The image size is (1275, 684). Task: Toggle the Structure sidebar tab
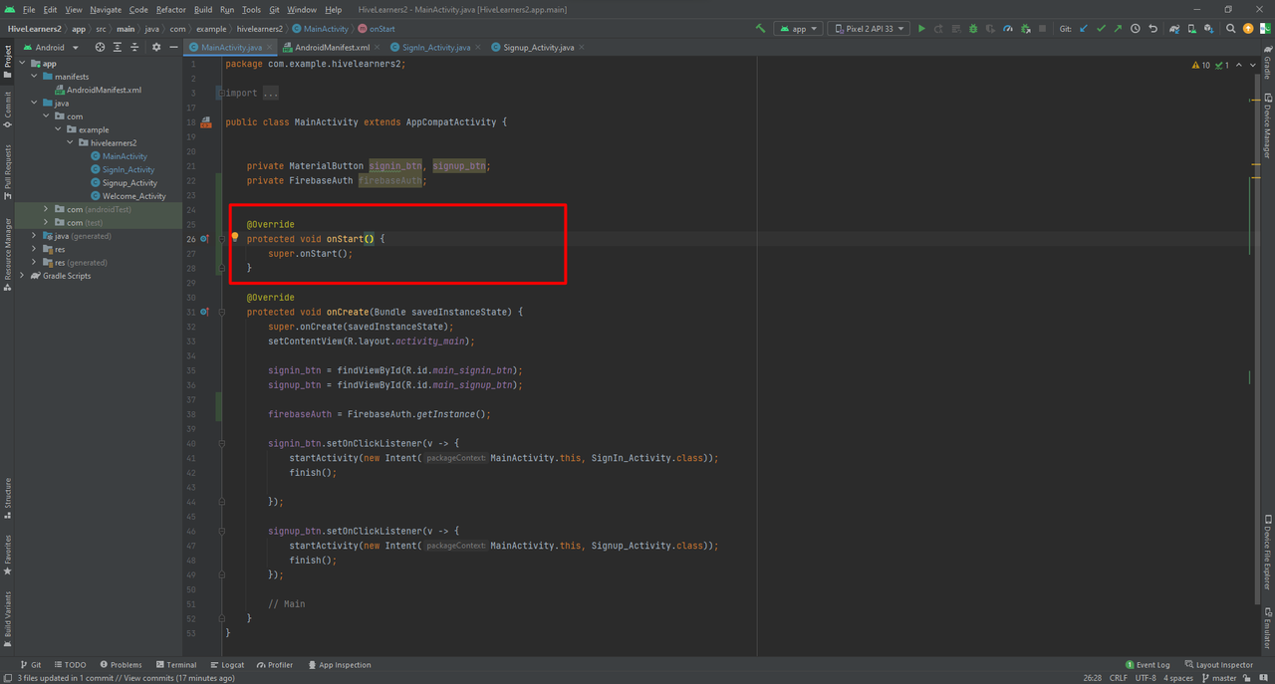click(8, 498)
